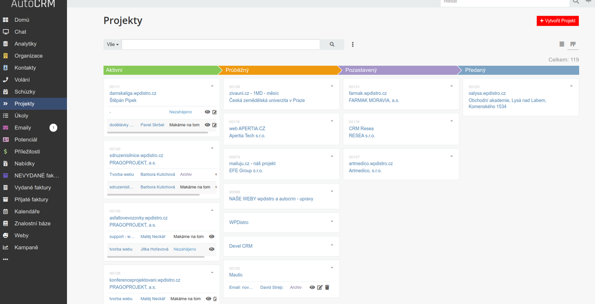This screenshot has width=595, height=304.
Task: Switch to list view
Action: coord(562,44)
